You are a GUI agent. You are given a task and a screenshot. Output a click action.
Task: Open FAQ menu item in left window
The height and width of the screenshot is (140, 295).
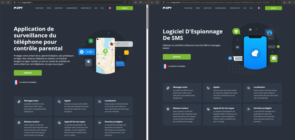tap(102, 8)
